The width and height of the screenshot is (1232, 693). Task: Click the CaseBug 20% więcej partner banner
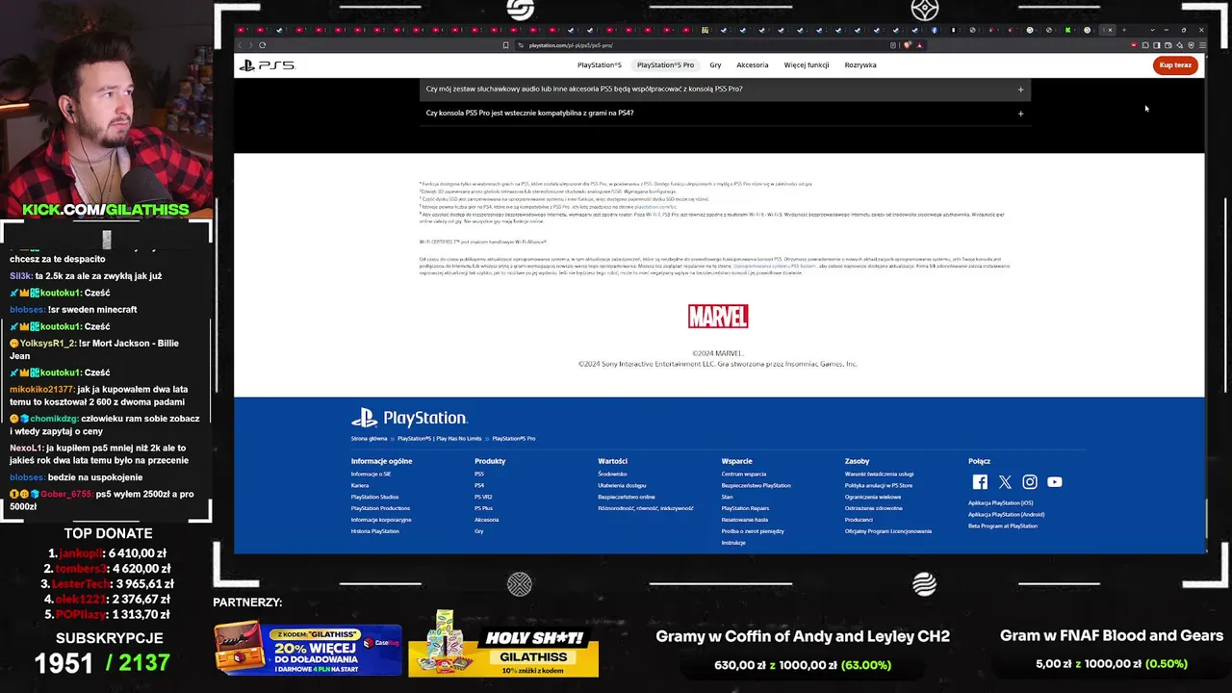point(308,647)
